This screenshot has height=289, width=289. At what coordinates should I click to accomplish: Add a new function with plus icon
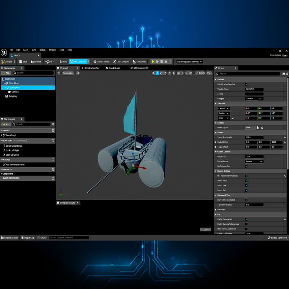[x=53, y=141]
